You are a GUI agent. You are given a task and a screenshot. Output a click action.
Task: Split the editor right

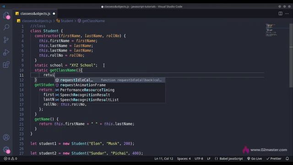pos(280,13)
